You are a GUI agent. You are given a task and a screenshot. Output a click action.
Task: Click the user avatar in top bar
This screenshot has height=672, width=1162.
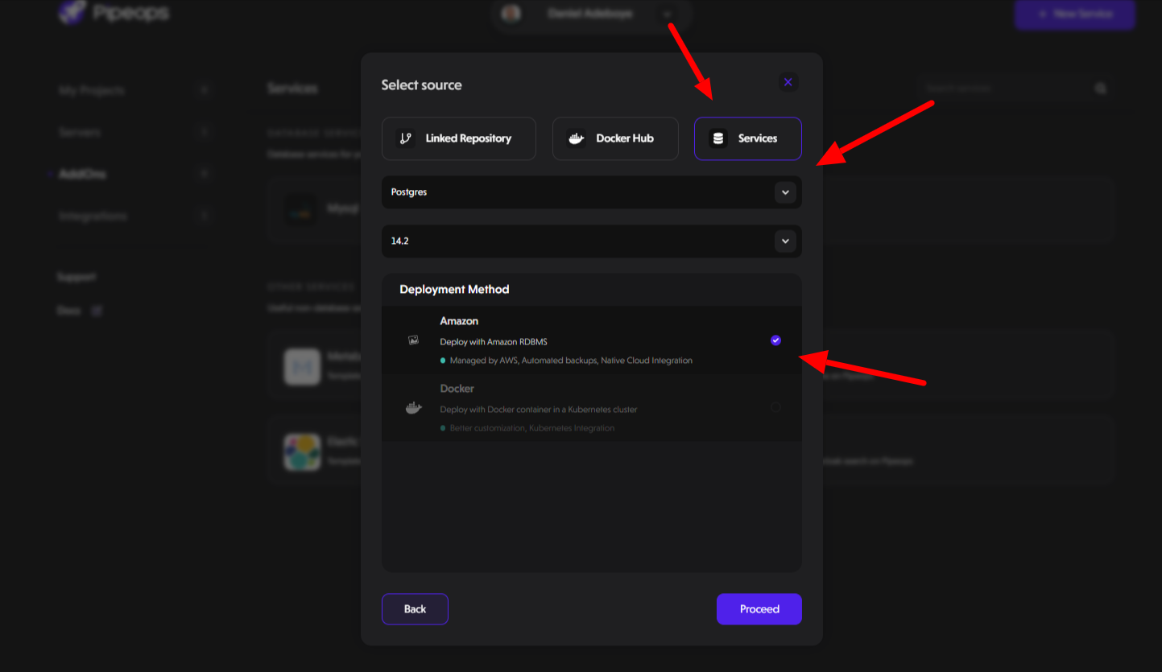pyautogui.click(x=511, y=14)
